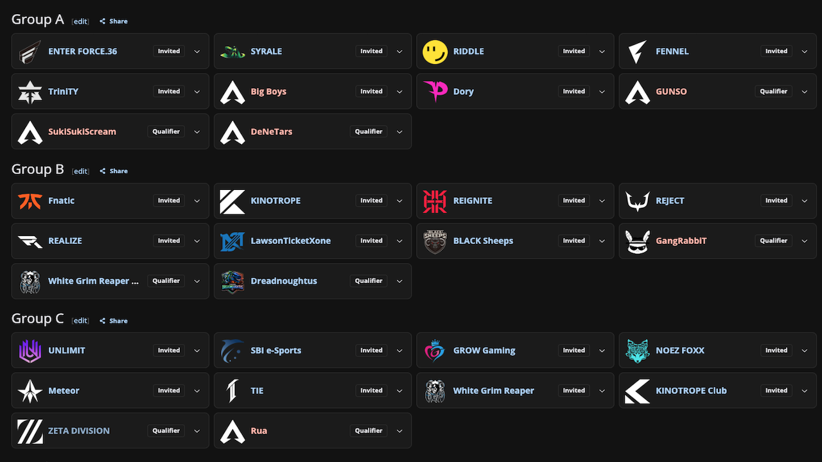822x462 pixels.
Task: Click the ZETA DIVISION logo icon
Action: (30, 431)
